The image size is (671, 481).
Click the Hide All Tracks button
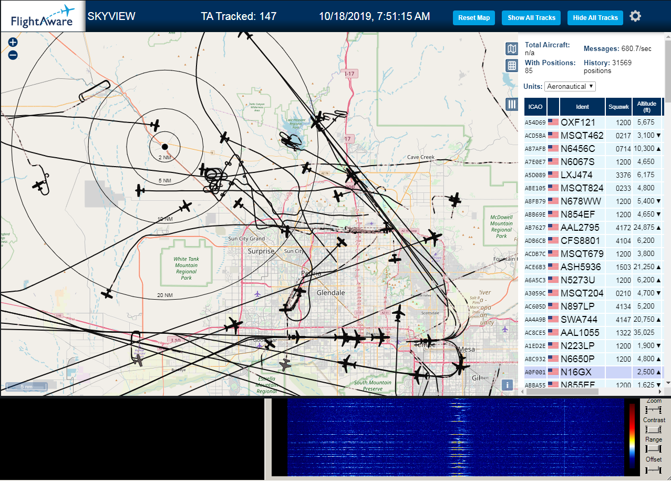pos(595,17)
